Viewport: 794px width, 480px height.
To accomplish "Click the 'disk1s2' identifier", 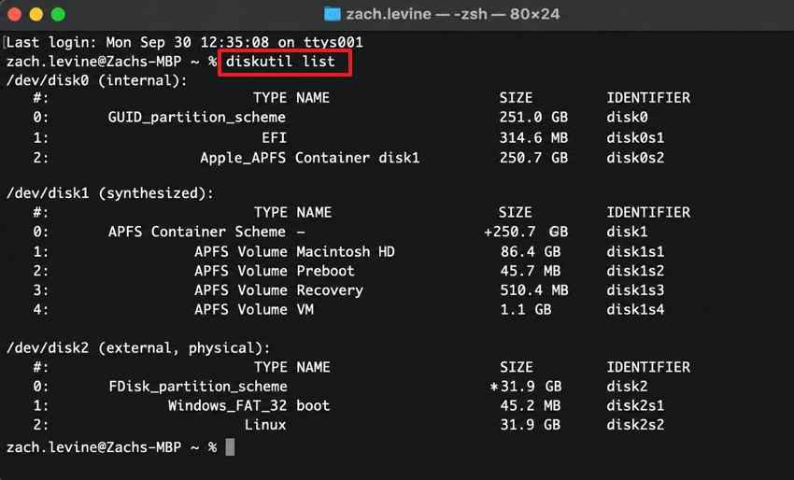I will [x=635, y=271].
